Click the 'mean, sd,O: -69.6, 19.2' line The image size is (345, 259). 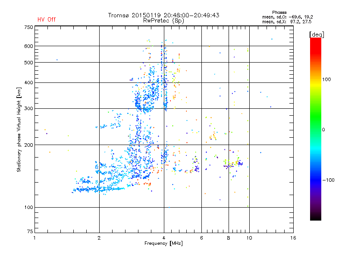pos(287,17)
